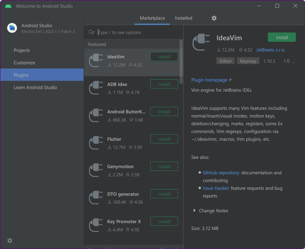Open Learn Android Studio section
This screenshot has width=305, height=249.
(x=42, y=87)
